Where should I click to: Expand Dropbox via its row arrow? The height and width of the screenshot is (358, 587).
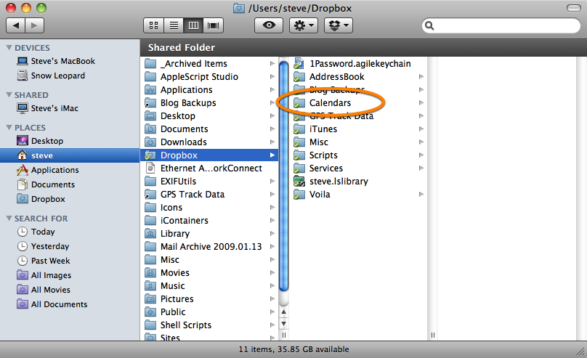pyautogui.click(x=272, y=155)
